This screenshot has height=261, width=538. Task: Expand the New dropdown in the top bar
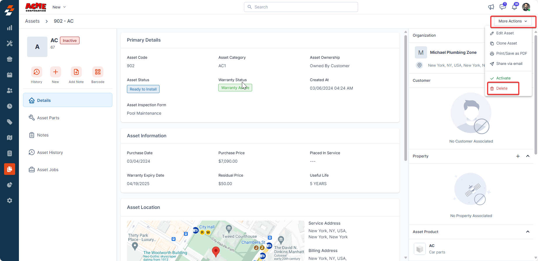coord(59,7)
